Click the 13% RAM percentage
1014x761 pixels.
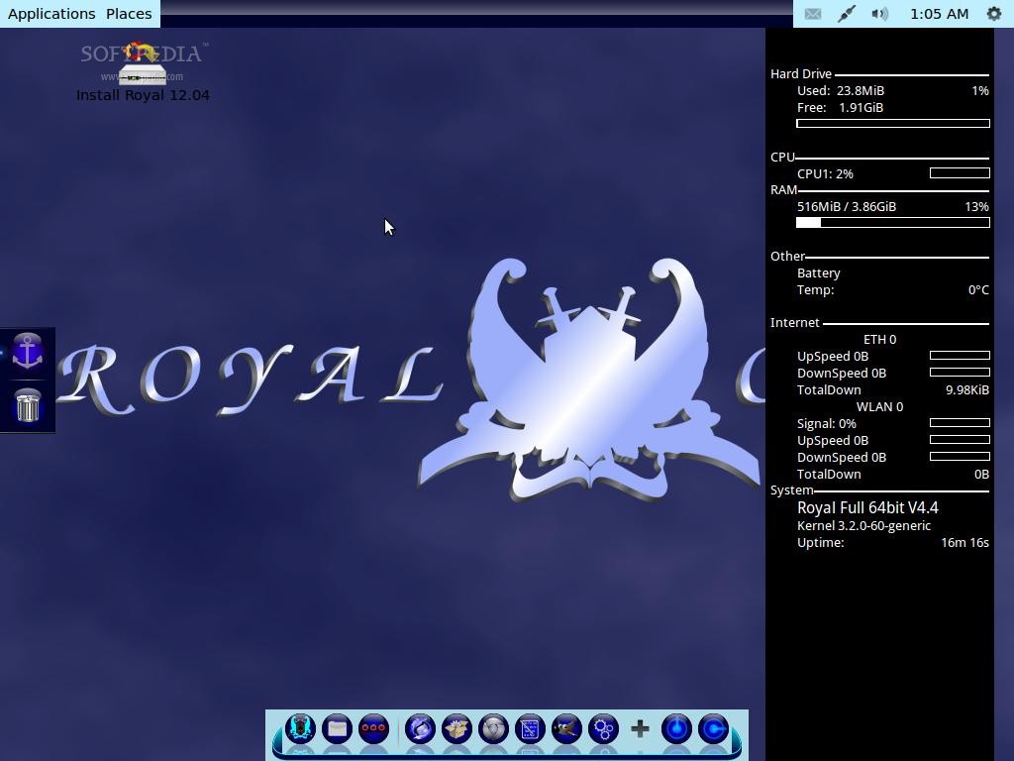click(x=975, y=206)
